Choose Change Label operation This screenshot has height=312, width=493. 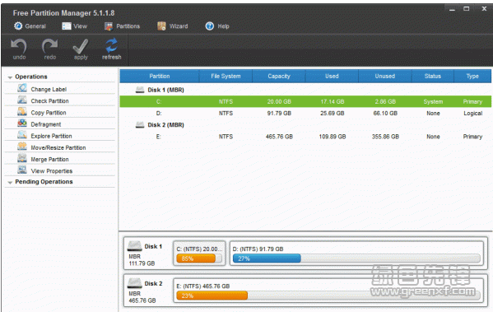(x=49, y=90)
